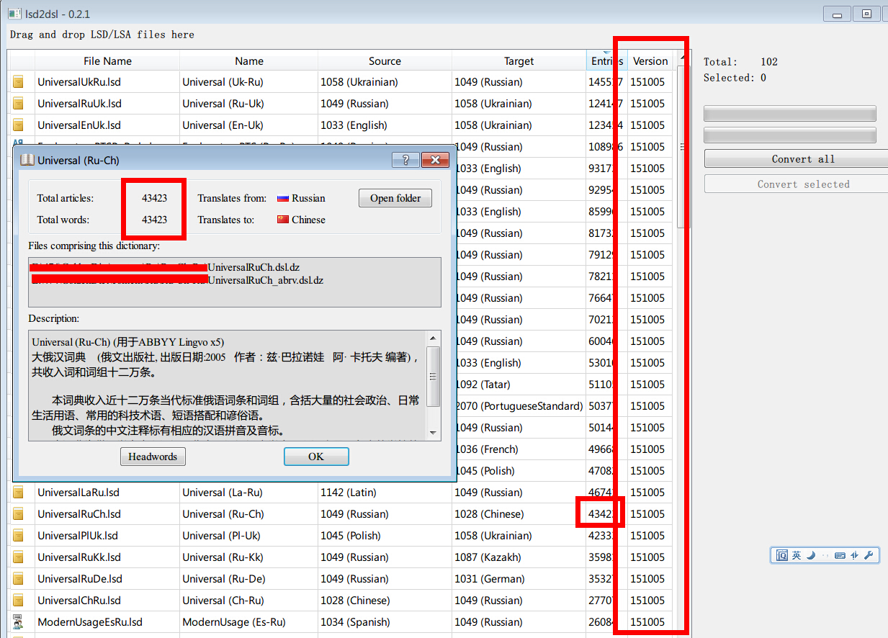888x638 pixels.
Task: Click the book icon in the Universal (Ru-Ch) dialog title
Action: click(27, 160)
